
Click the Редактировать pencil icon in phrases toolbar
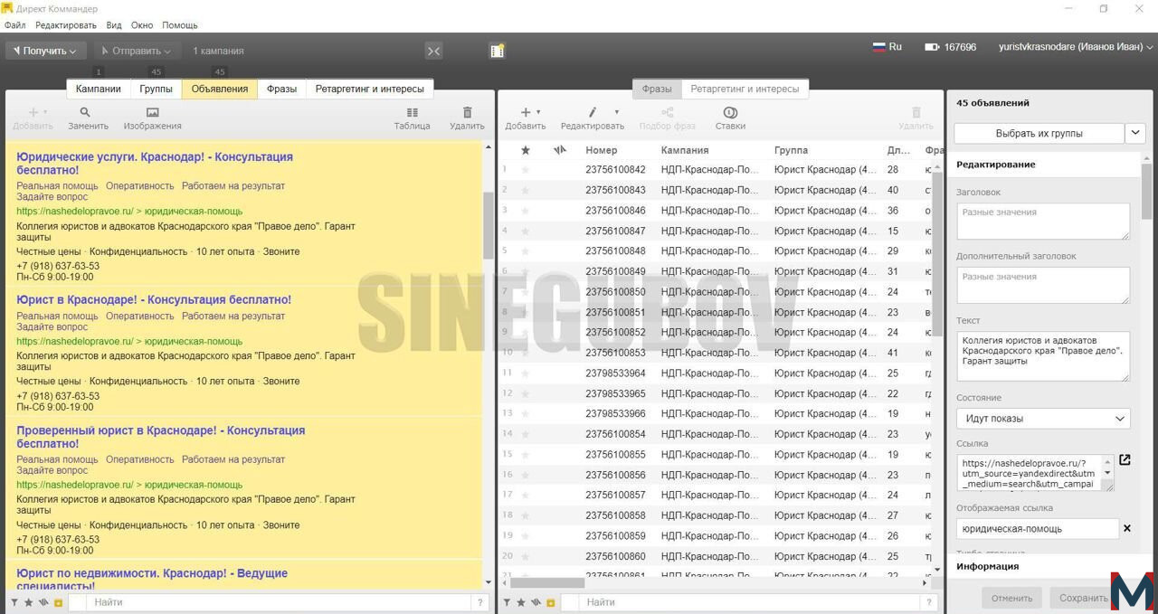pyautogui.click(x=593, y=113)
